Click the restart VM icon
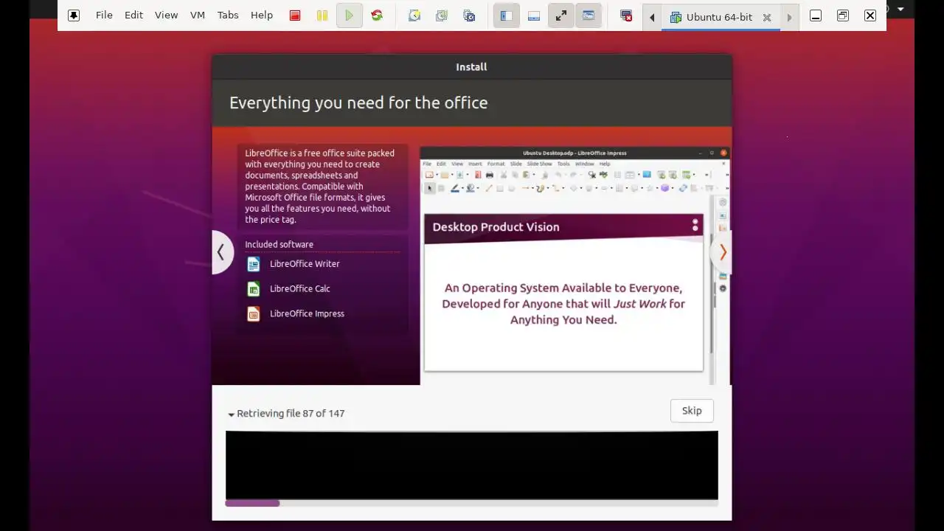The width and height of the screenshot is (944, 531). [x=377, y=15]
